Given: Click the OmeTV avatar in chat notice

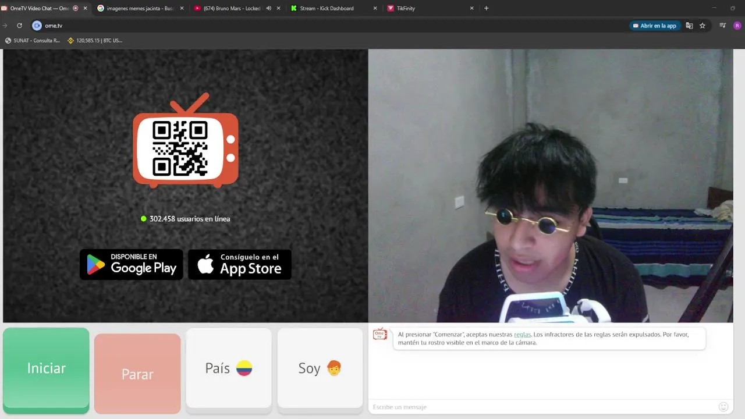Looking at the screenshot, I should (x=380, y=334).
